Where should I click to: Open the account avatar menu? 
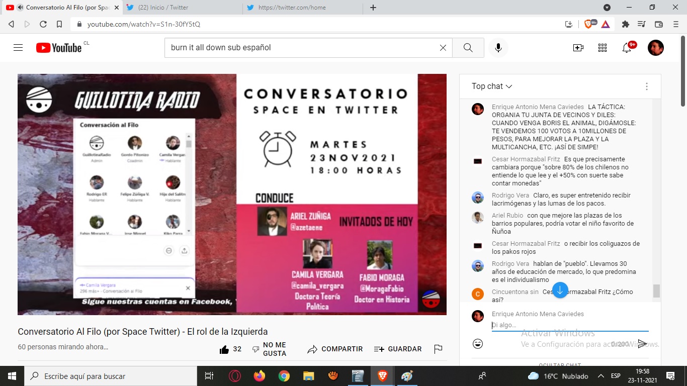[x=656, y=48]
